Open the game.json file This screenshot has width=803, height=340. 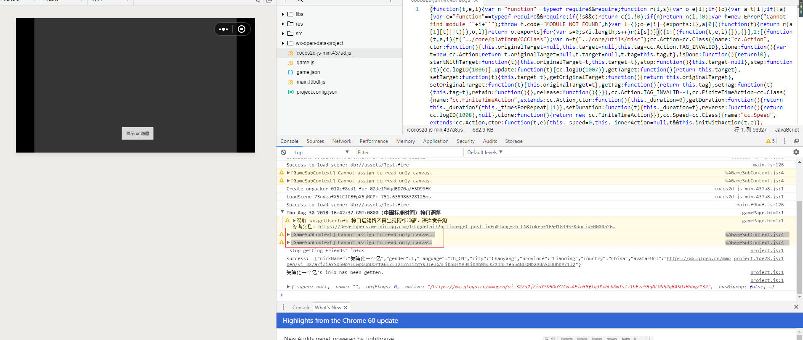(308, 72)
